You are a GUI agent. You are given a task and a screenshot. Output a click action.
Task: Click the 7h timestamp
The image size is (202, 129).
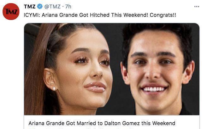coord(68,7)
